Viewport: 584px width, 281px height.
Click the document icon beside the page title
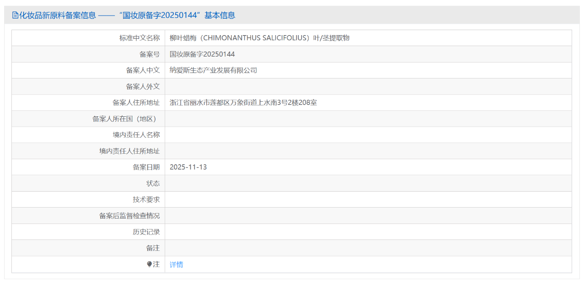pos(15,15)
